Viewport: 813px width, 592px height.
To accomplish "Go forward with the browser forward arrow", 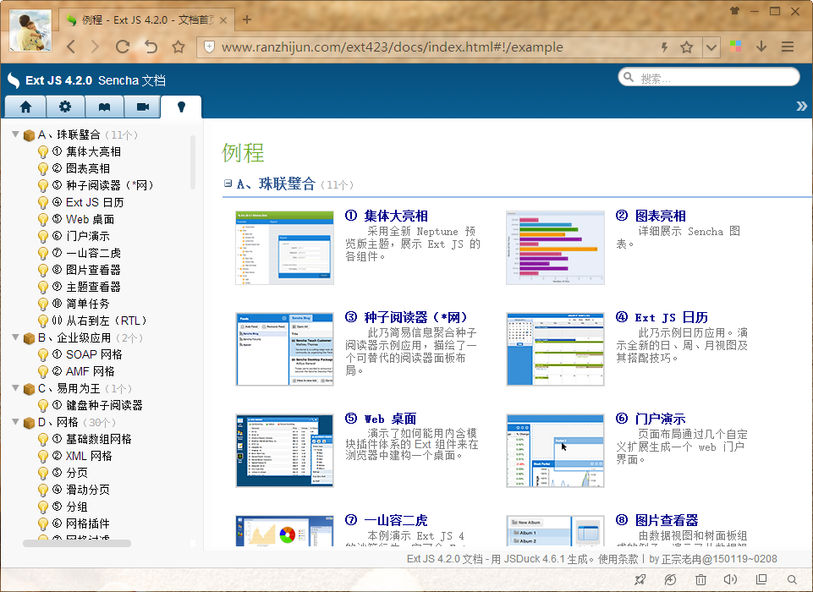I will 95,47.
